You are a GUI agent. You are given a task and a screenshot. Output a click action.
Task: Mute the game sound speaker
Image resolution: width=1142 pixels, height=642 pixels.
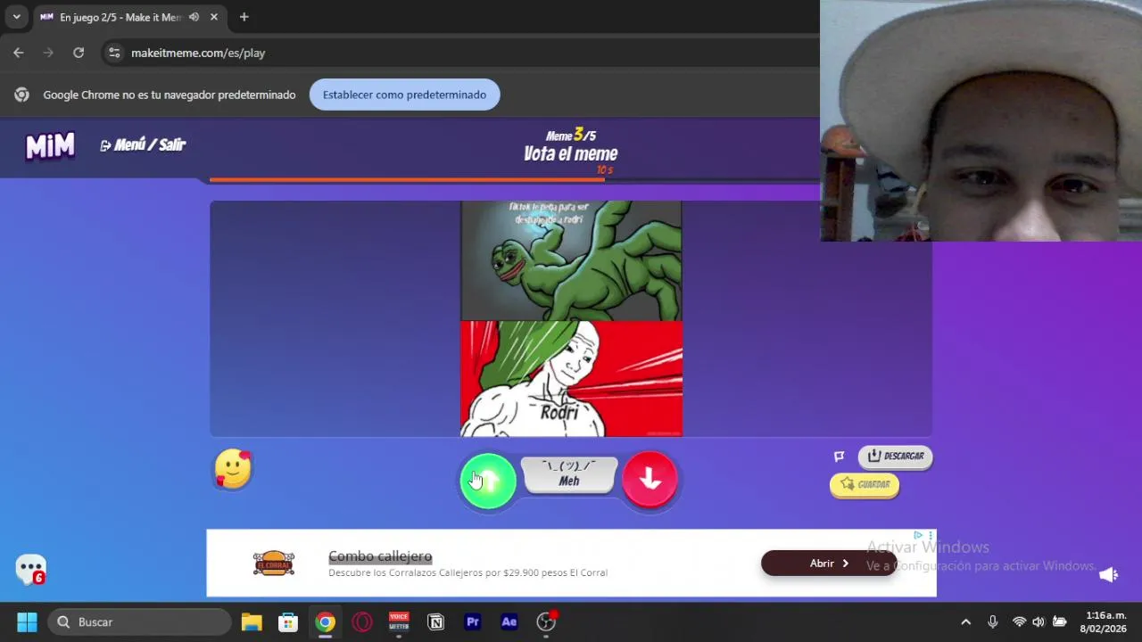click(1108, 575)
